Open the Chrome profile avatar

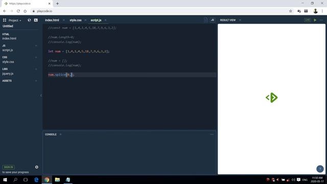point(315,11)
